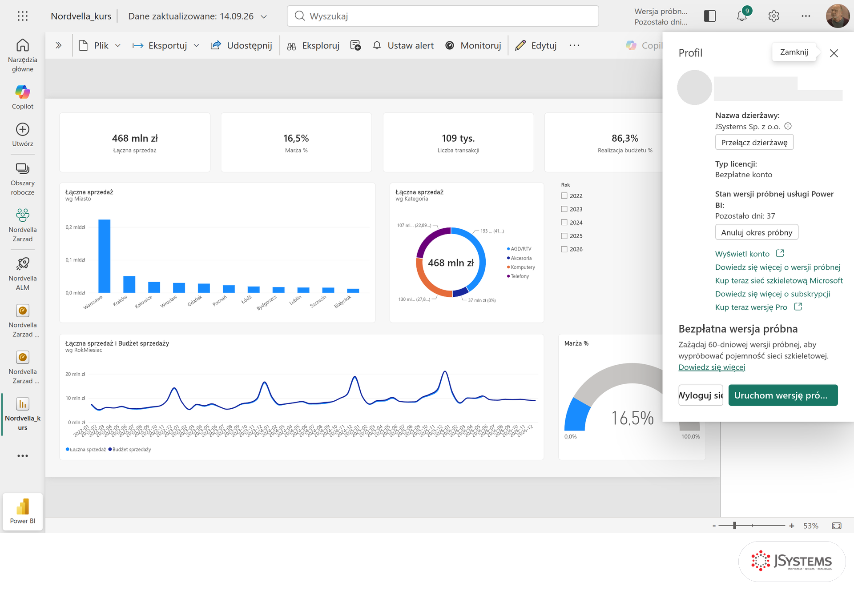This screenshot has height=590, width=854.
Task: Click Edytuj in the toolbar
Action: (536, 45)
